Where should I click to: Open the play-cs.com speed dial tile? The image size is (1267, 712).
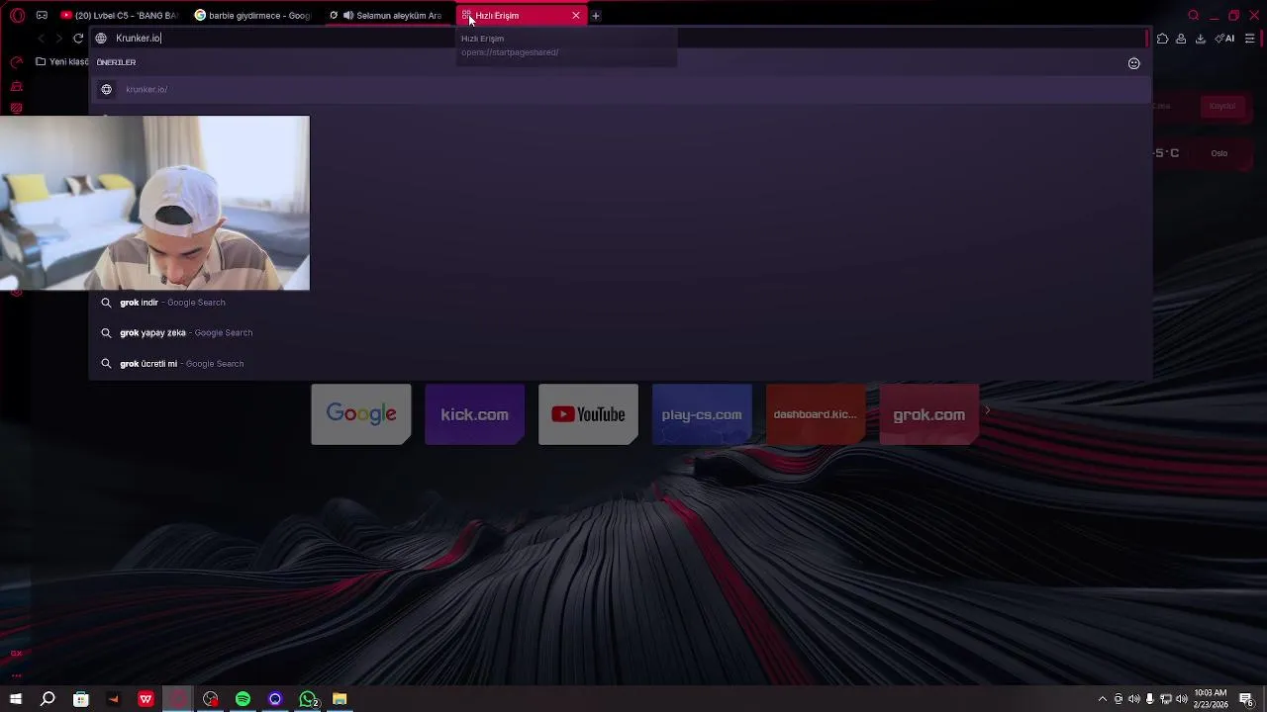pos(702,414)
